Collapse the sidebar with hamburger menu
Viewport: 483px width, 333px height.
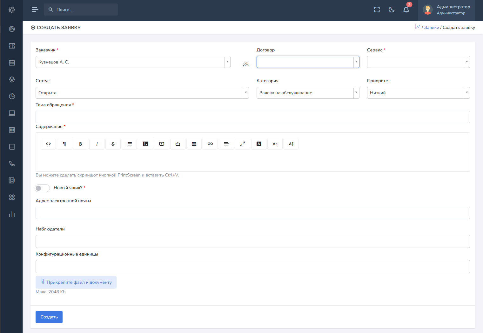coord(35,10)
